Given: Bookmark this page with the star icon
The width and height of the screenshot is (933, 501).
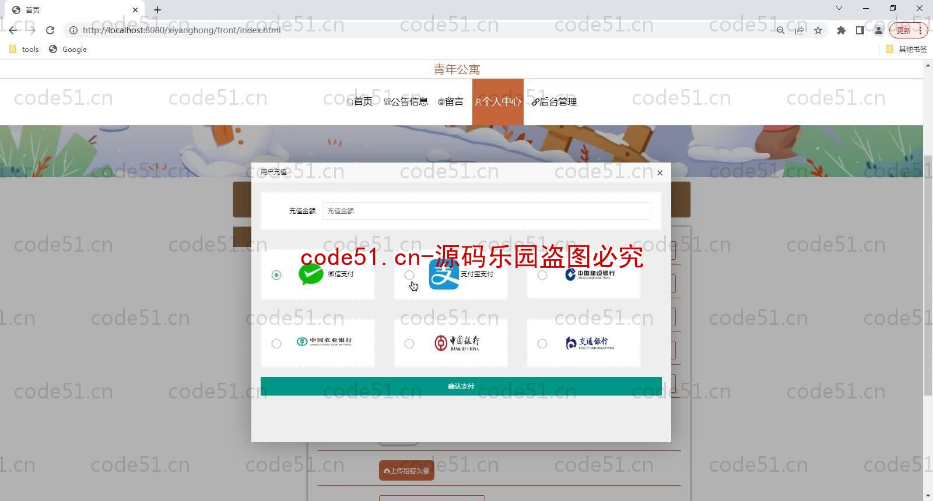Looking at the screenshot, I should click(x=818, y=30).
